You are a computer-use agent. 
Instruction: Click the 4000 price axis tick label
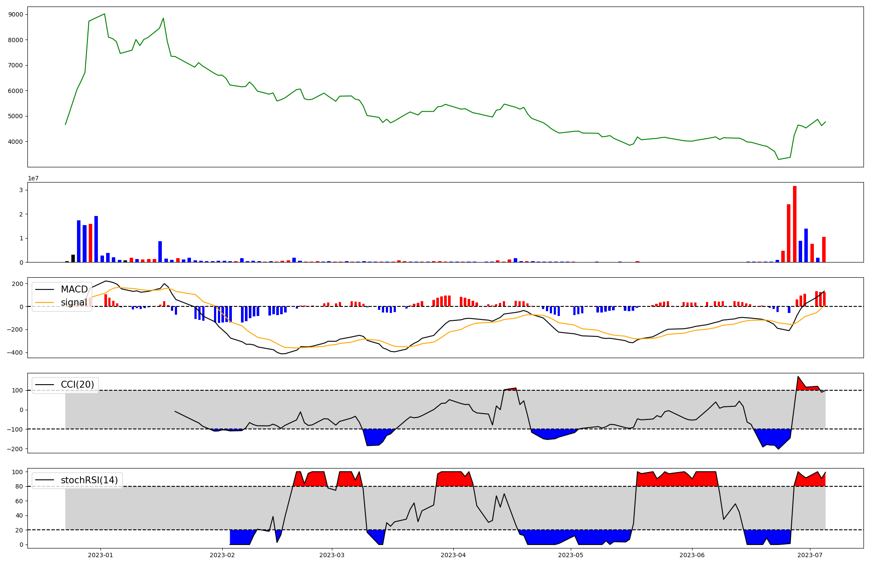[x=16, y=142]
